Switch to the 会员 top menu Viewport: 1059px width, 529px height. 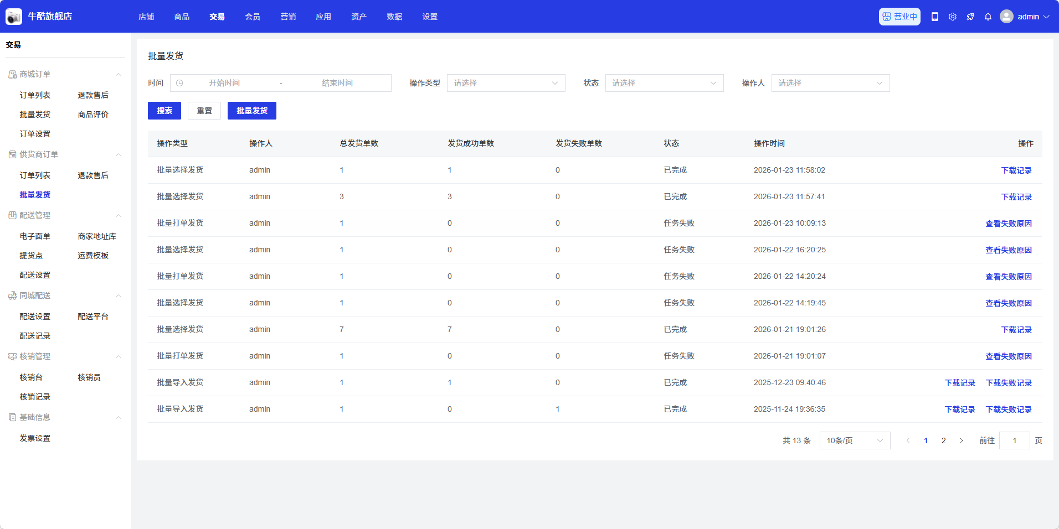pos(253,17)
